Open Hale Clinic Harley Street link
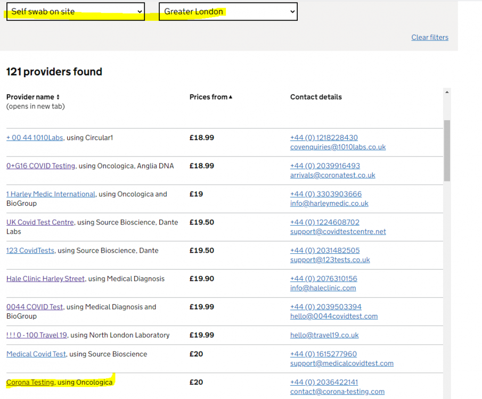 point(45,279)
